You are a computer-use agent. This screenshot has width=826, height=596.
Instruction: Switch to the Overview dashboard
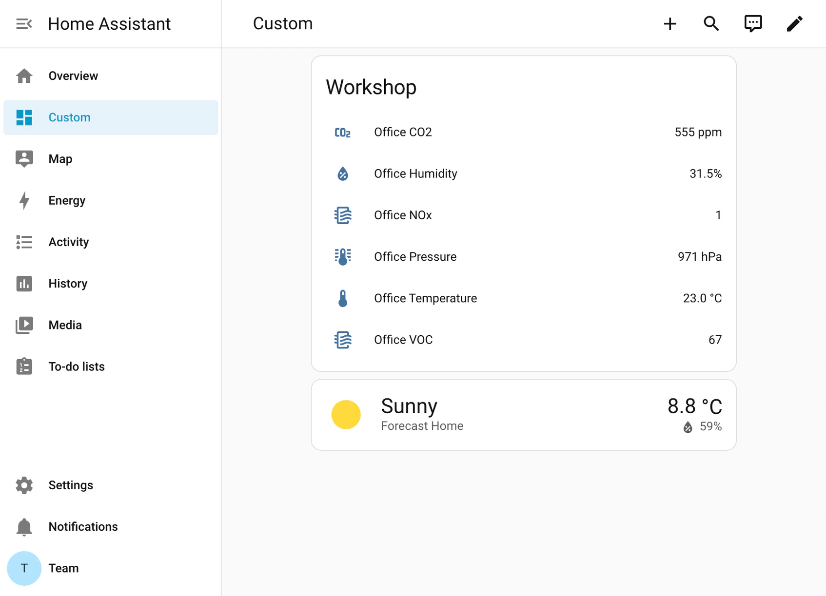[73, 76]
